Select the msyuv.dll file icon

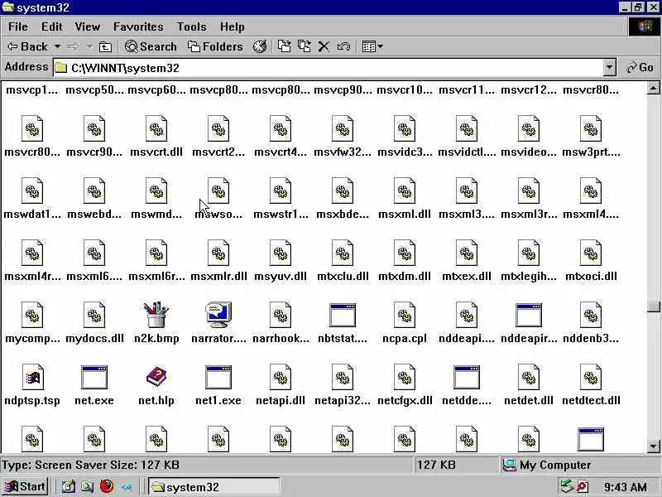tap(281, 253)
